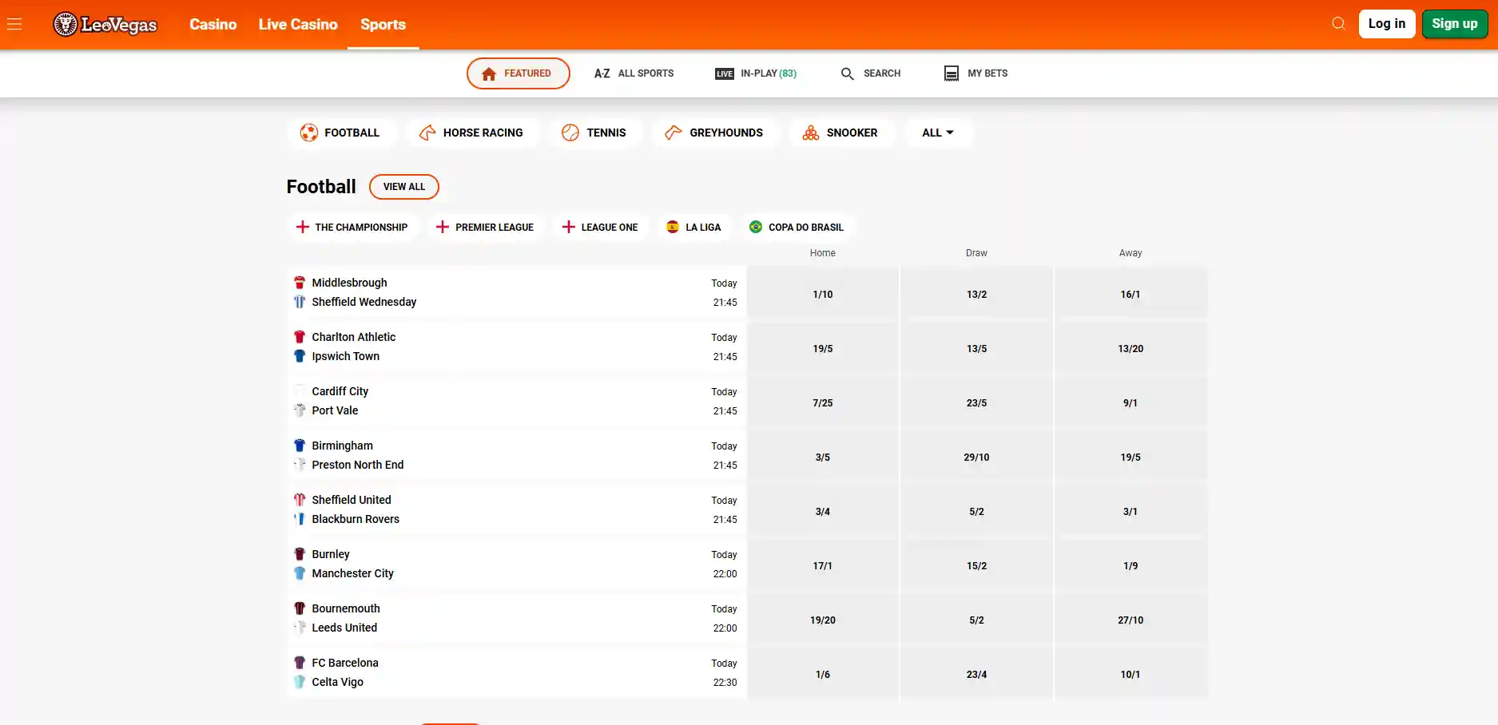Open the Charlton Athletic match
Viewport: 1498px width, 725px height.
[x=517, y=347]
